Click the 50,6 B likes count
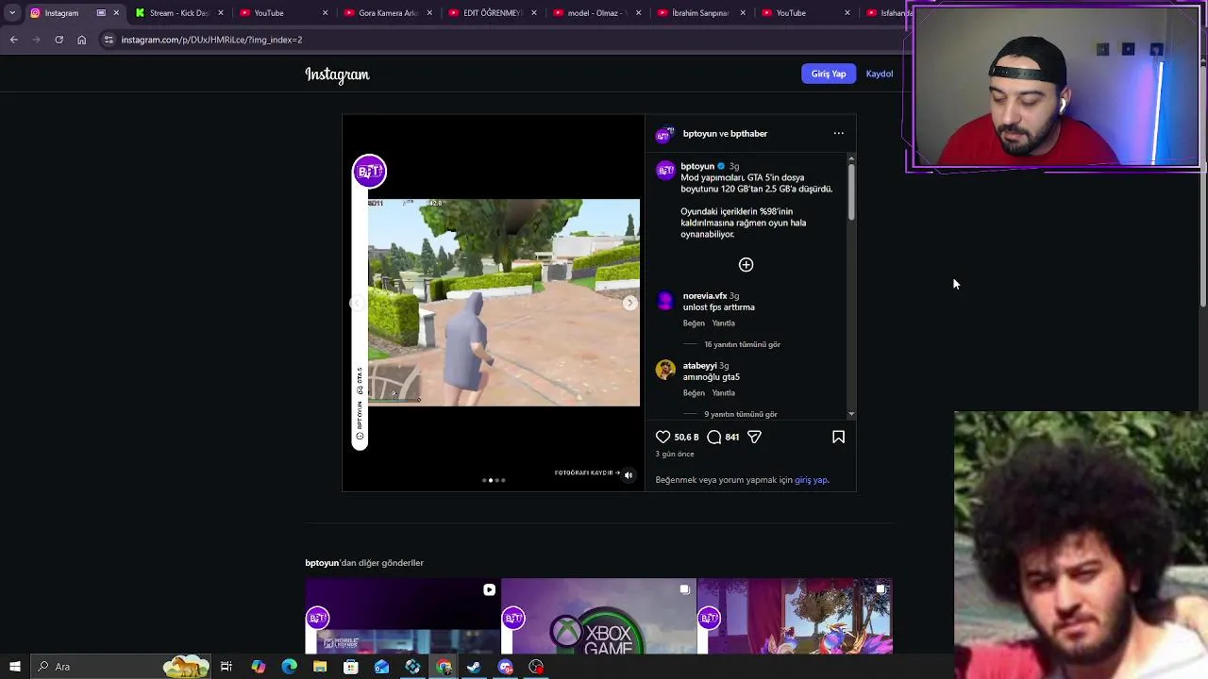The width and height of the screenshot is (1208, 679). pyautogui.click(x=686, y=438)
